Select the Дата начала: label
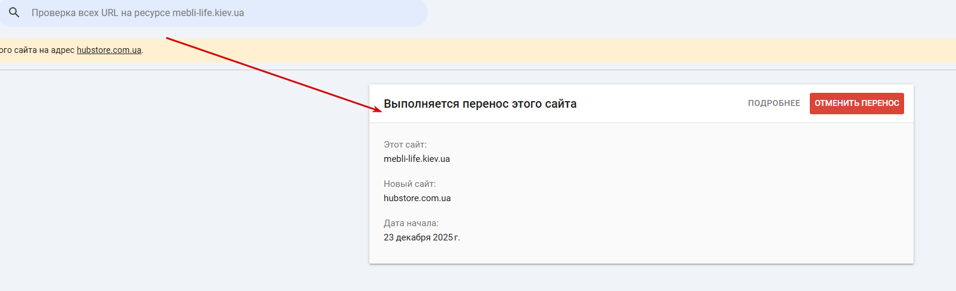 tap(411, 223)
